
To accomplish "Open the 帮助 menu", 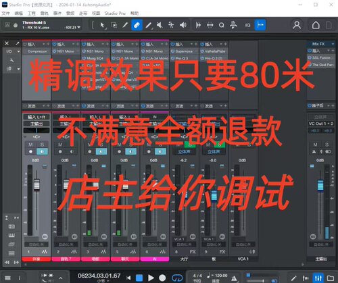I will [x=135, y=14].
